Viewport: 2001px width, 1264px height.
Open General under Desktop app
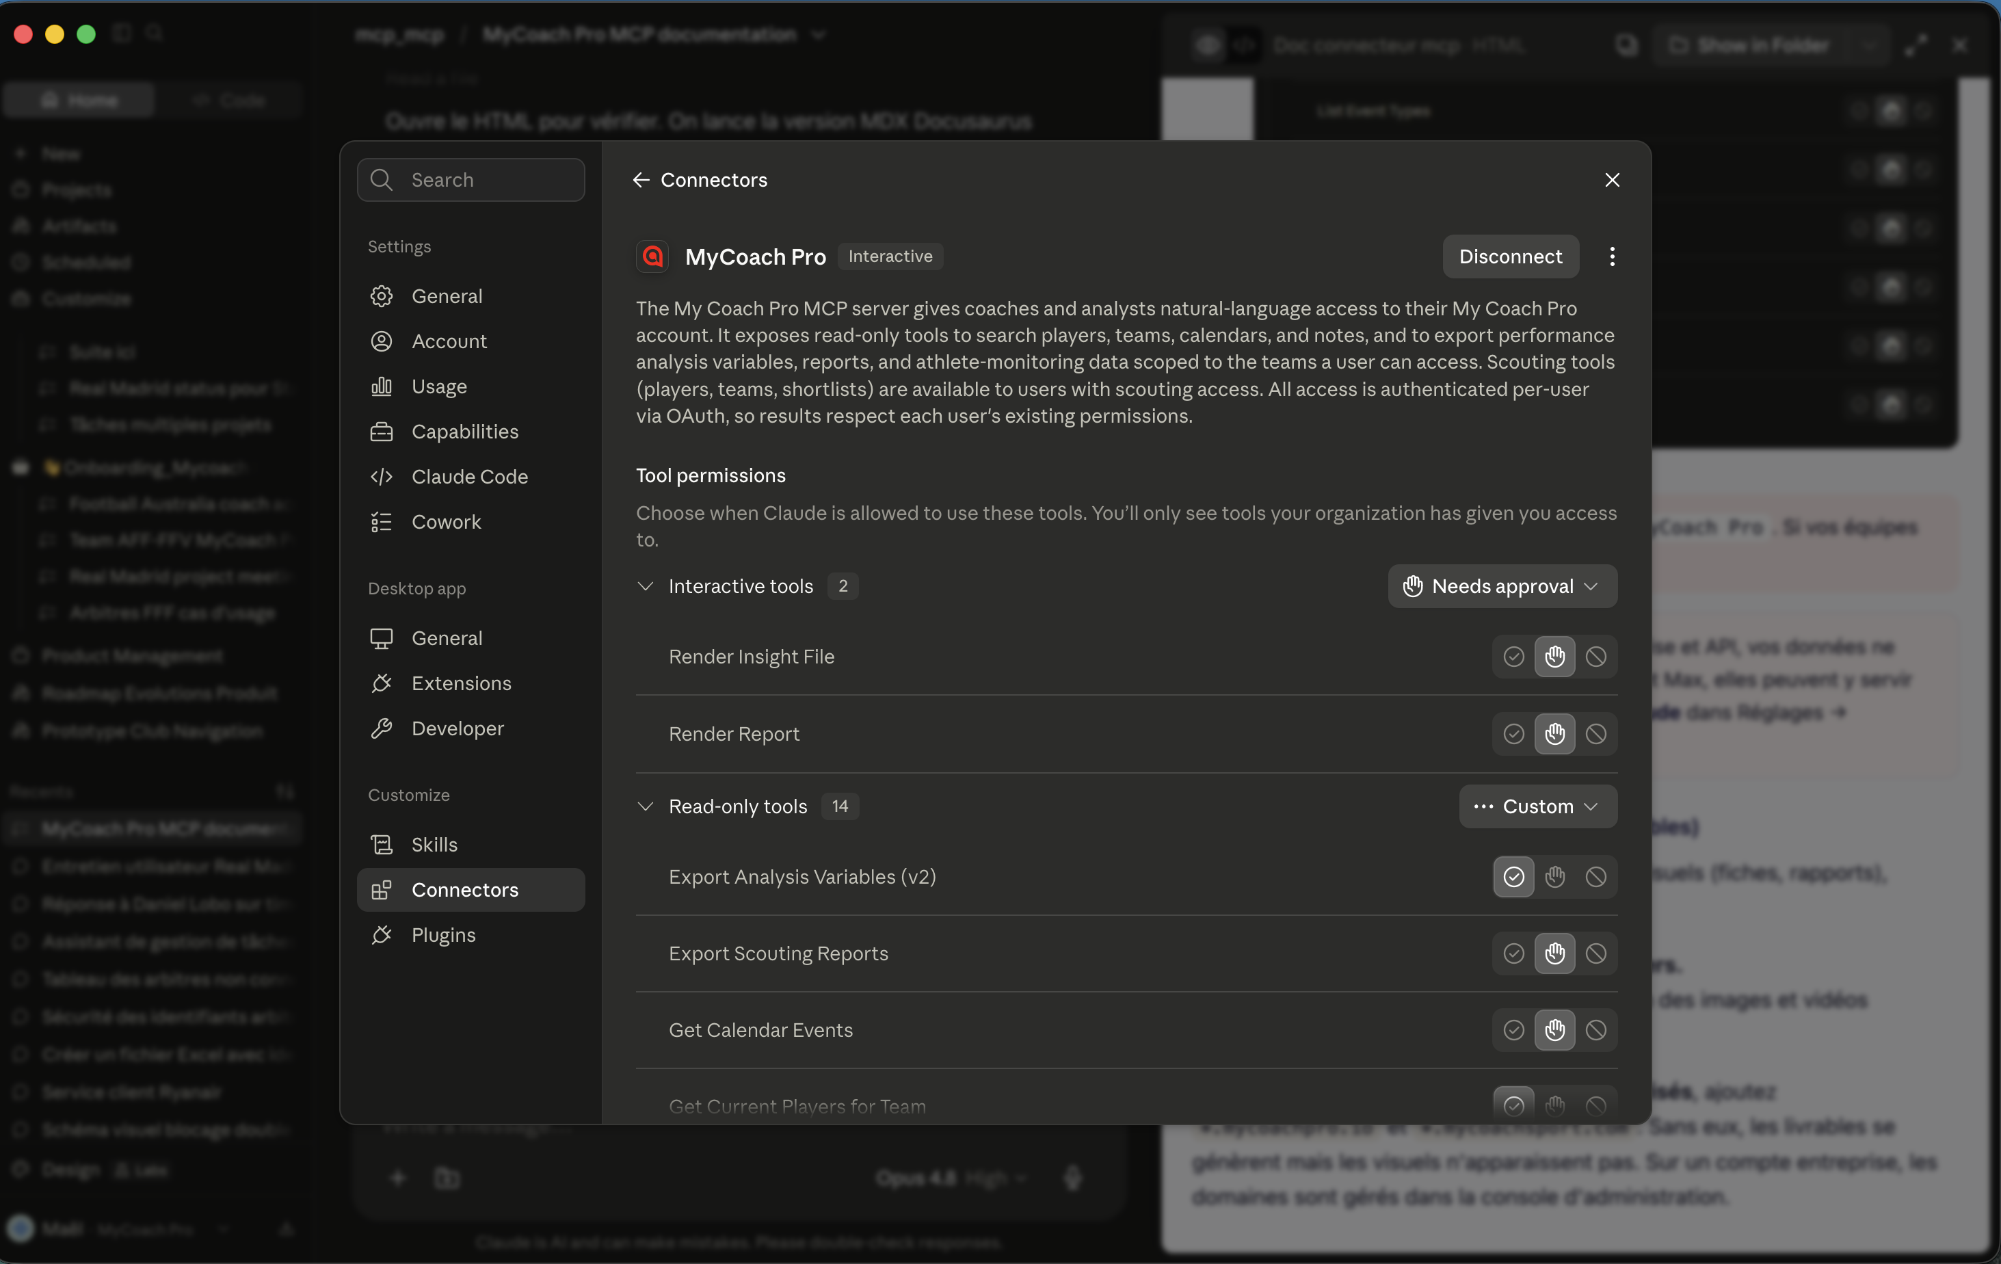[471, 638]
